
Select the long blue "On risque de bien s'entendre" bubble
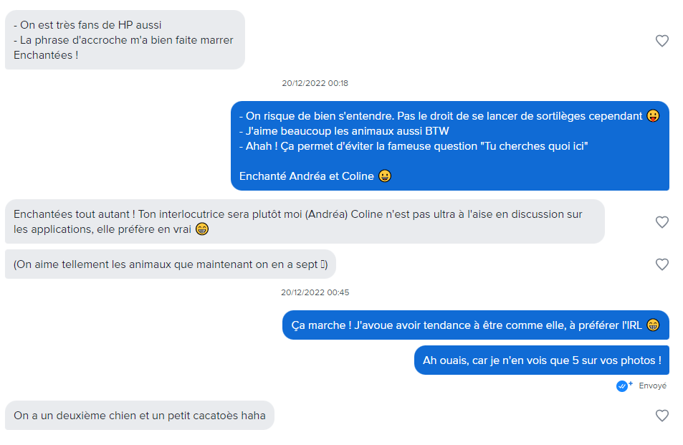point(450,146)
